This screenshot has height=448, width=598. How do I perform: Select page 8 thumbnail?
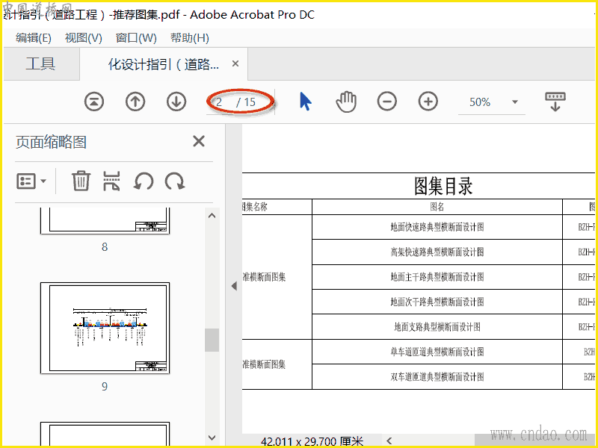pyautogui.click(x=105, y=220)
